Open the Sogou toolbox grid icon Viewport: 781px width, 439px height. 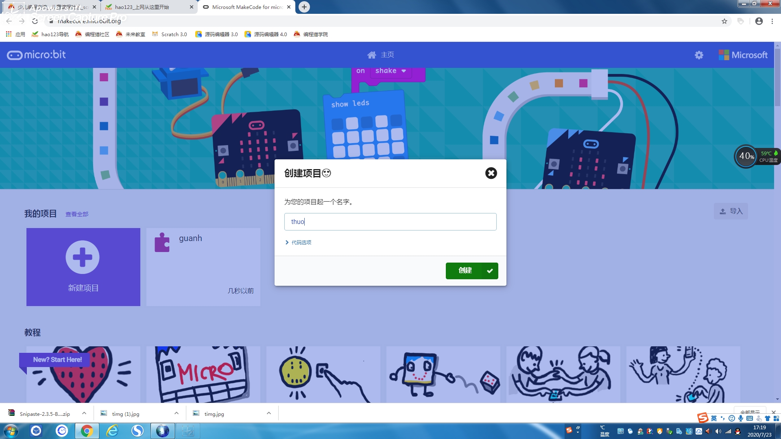(776, 418)
